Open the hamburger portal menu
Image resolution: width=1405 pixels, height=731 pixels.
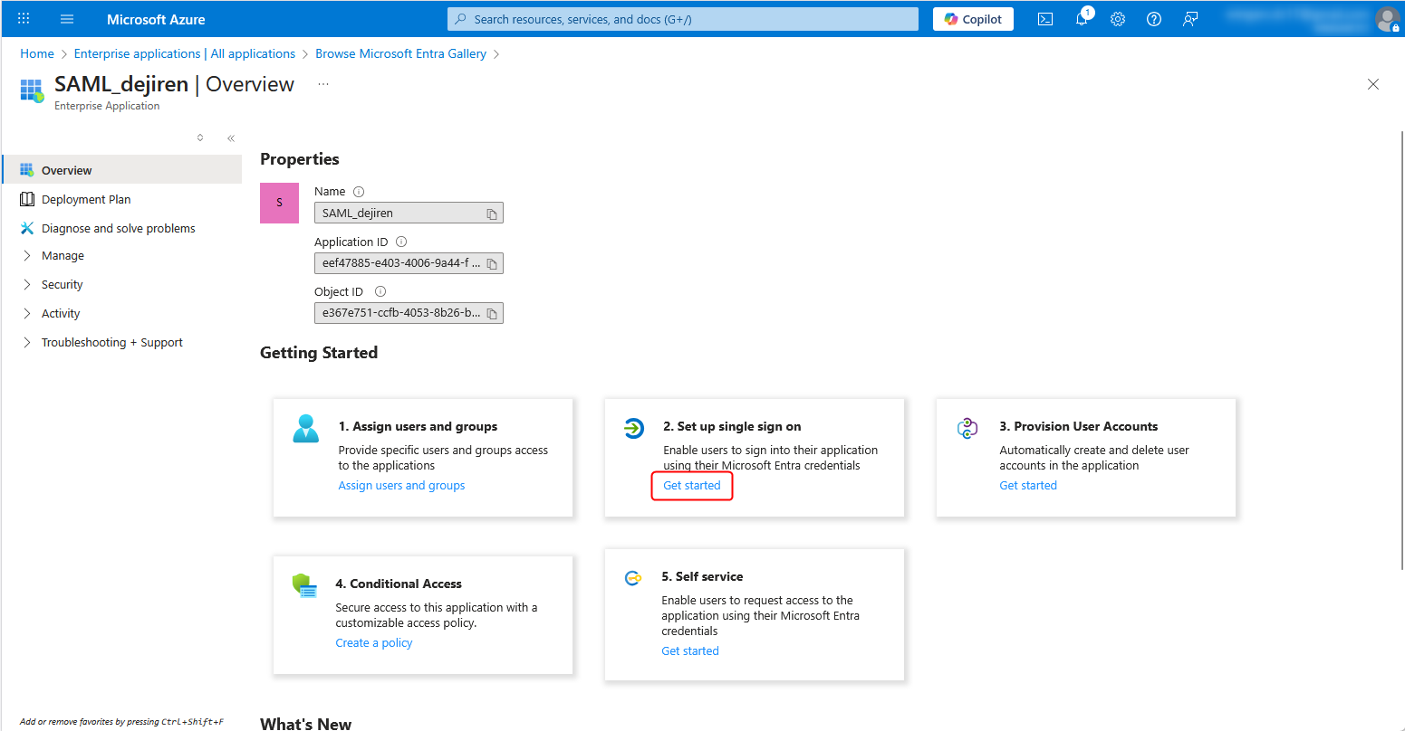(67, 19)
